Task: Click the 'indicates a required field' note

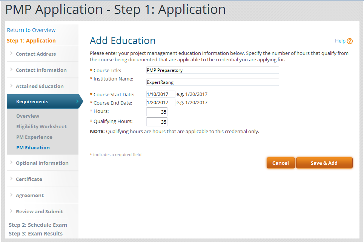Action: pyautogui.click(x=115, y=155)
